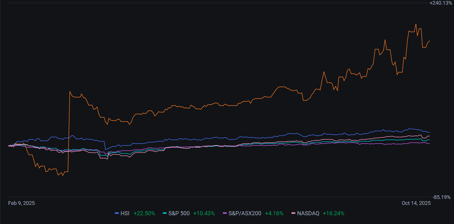Screen dimensions: 454x224
Task: Toggle the S&P 500 series label
Action: coord(179,213)
